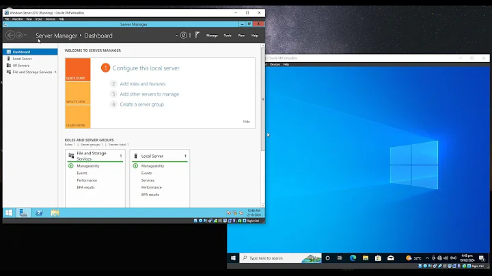Open Windows 10 notification center icon
Viewport: 492px width, 276px height.
[x=482, y=258]
